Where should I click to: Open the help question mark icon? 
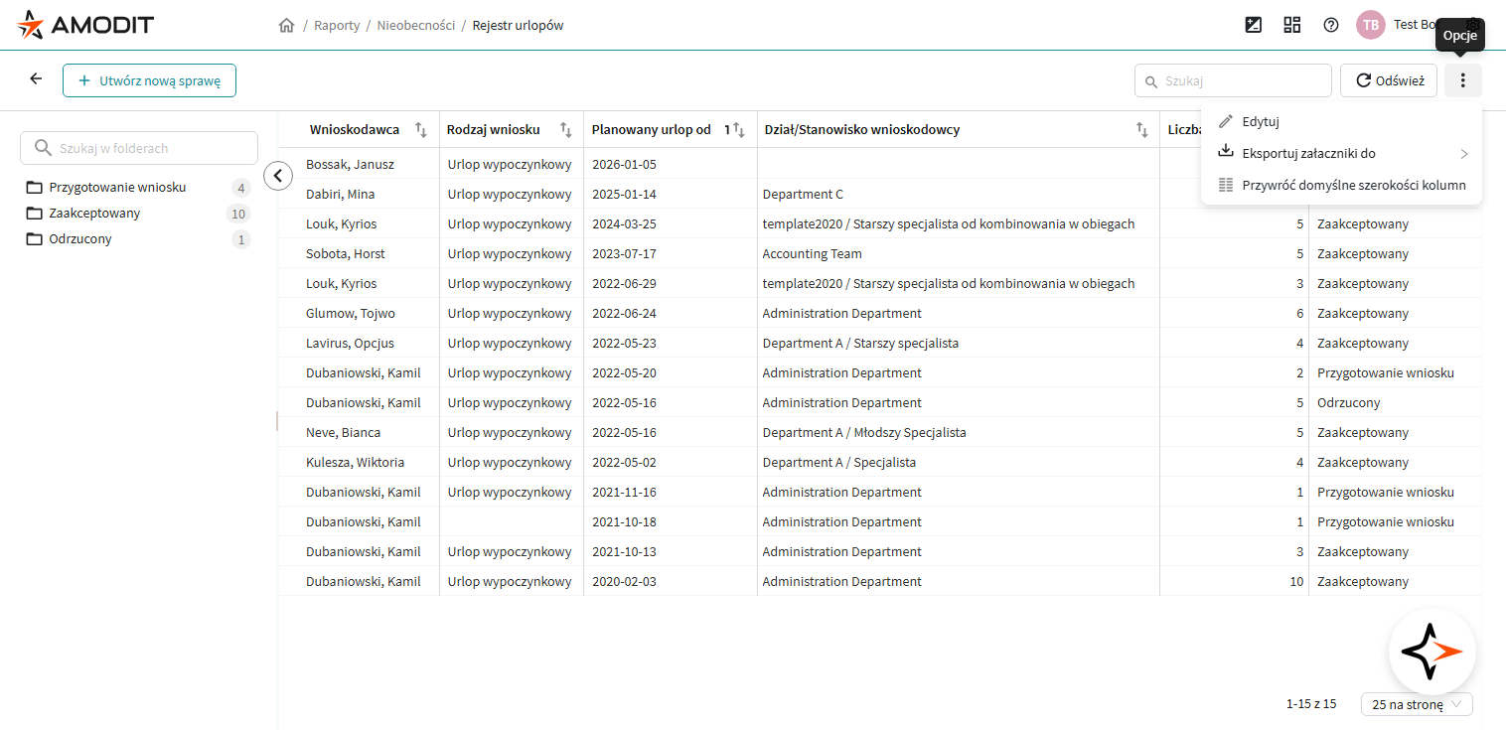pos(1331,25)
